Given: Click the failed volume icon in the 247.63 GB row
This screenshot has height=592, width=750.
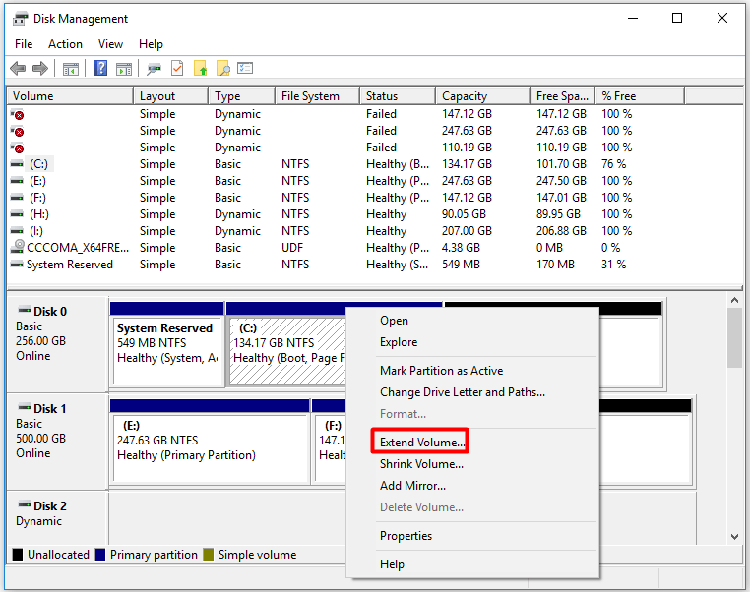Looking at the screenshot, I should coord(17,131).
